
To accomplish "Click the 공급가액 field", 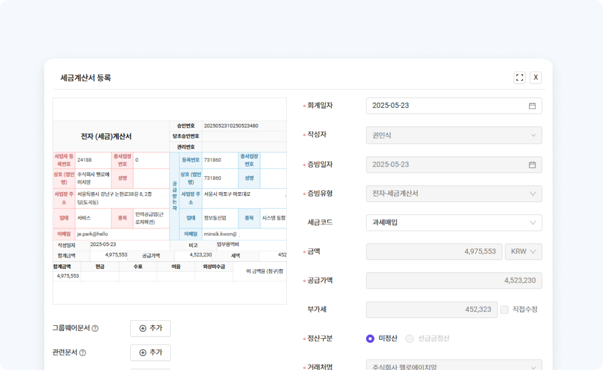I will point(454,281).
